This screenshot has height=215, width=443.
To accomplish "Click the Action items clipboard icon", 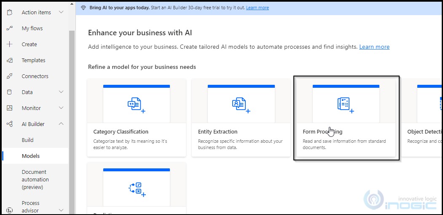I will click(10, 13).
